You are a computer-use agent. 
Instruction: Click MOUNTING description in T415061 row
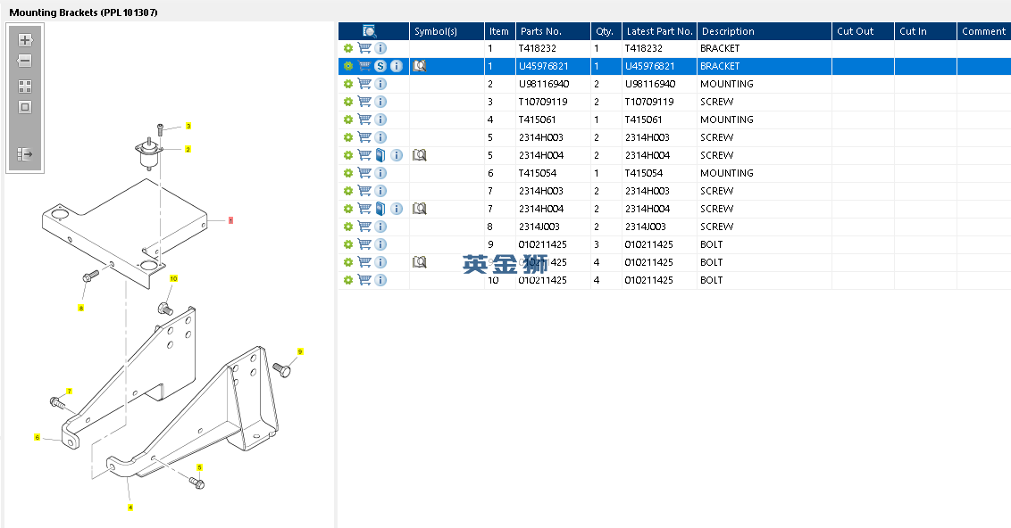(727, 120)
